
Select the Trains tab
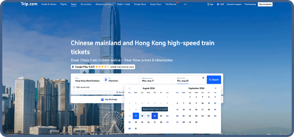point(73,4)
